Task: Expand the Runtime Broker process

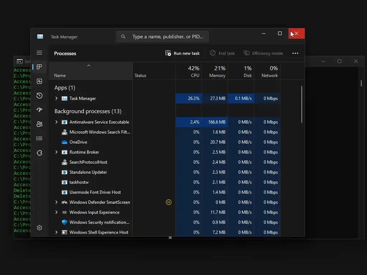Action: [x=56, y=152]
